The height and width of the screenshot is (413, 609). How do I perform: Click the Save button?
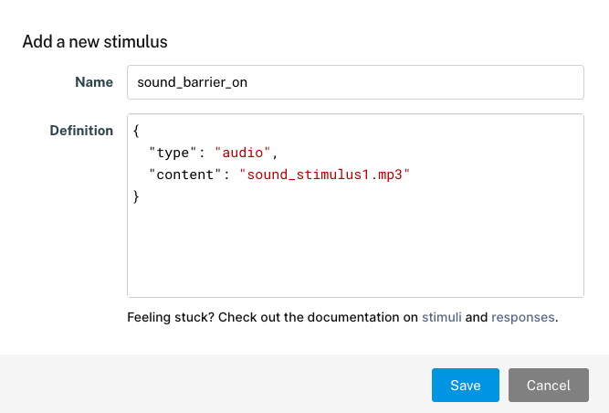466,385
